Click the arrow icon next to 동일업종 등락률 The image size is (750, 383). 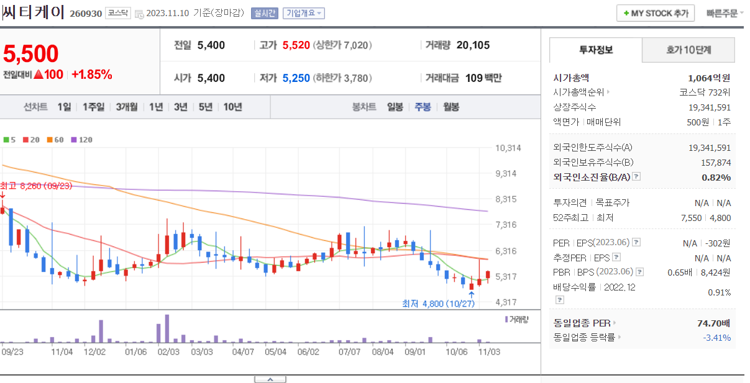pos(620,338)
